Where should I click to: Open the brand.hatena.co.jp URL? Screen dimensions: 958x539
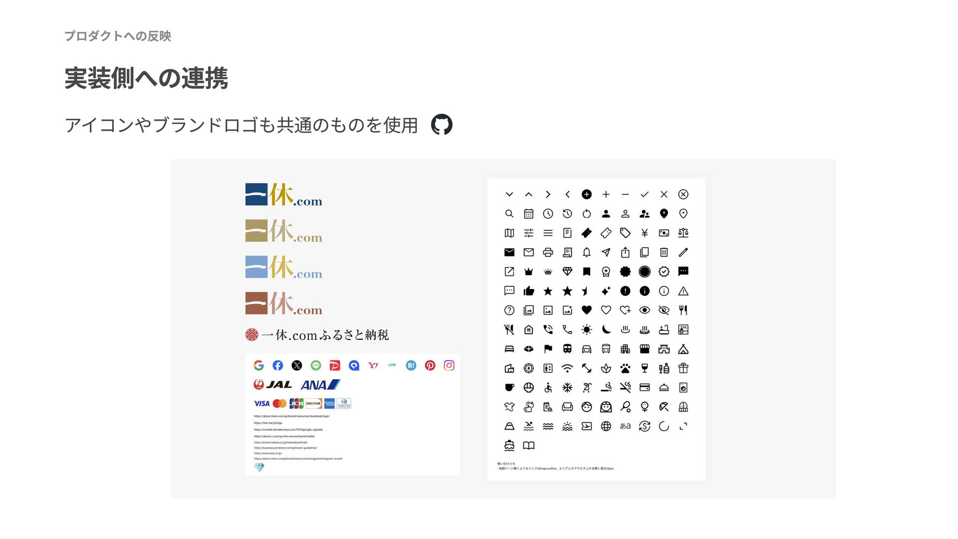pos(280,442)
